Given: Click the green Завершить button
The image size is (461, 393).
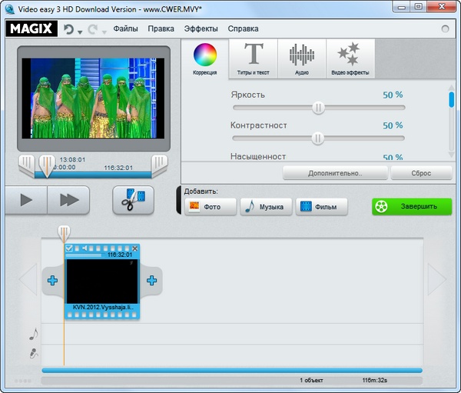Looking at the screenshot, I should pos(412,206).
